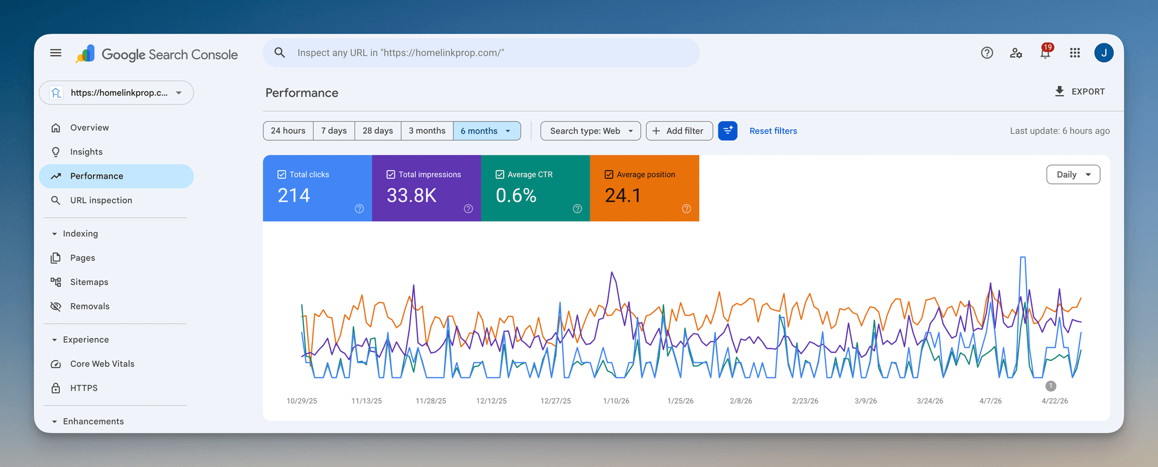Click the export download icon
The image size is (1158, 467).
[1059, 91]
